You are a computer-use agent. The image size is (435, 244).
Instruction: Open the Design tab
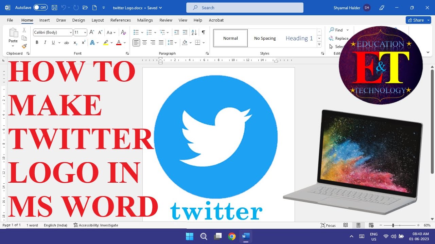(x=79, y=20)
